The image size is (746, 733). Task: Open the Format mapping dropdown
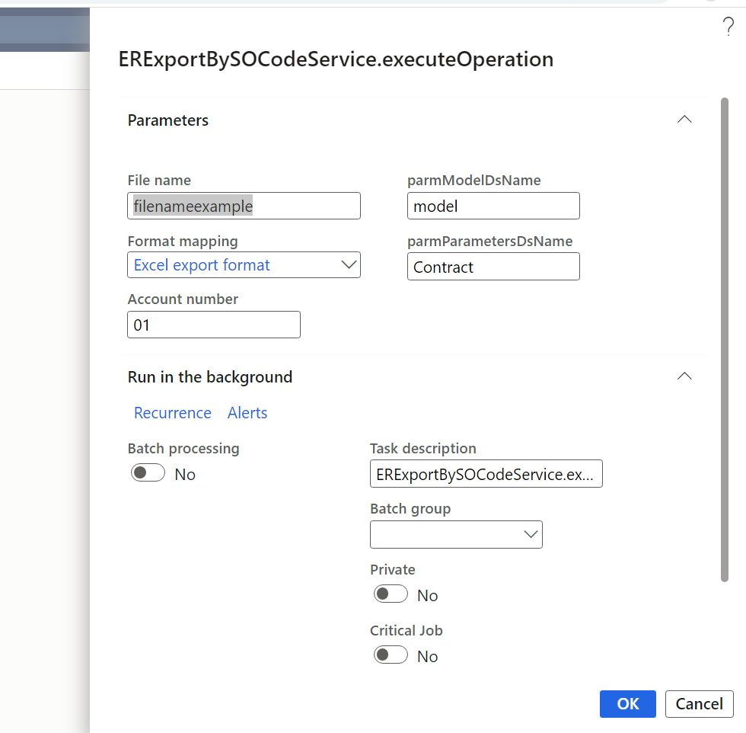tap(349, 264)
